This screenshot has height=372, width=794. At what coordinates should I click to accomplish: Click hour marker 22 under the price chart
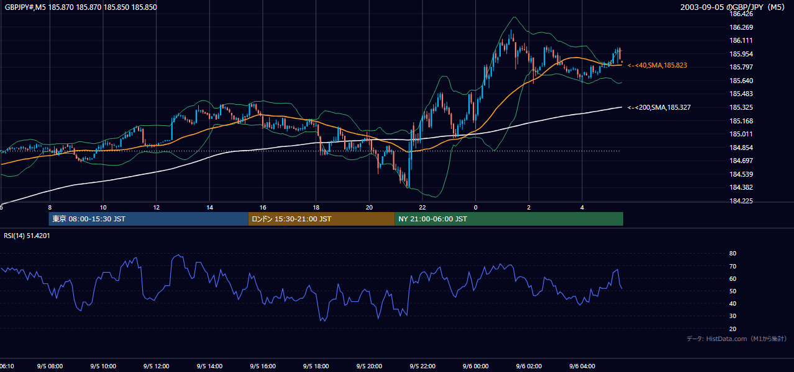tap(422, 207)
